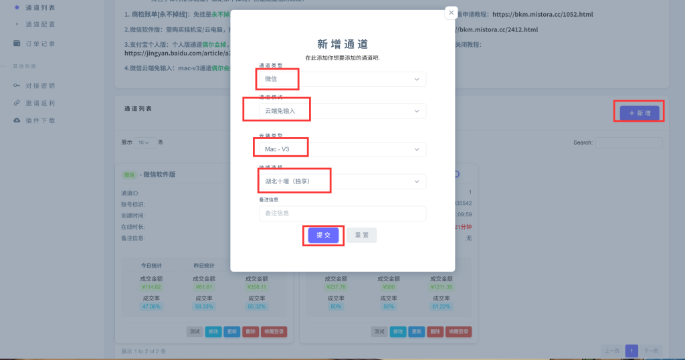
Task: Open the 云端类型 dropdown showing Mac - V3
Action: 342,149
